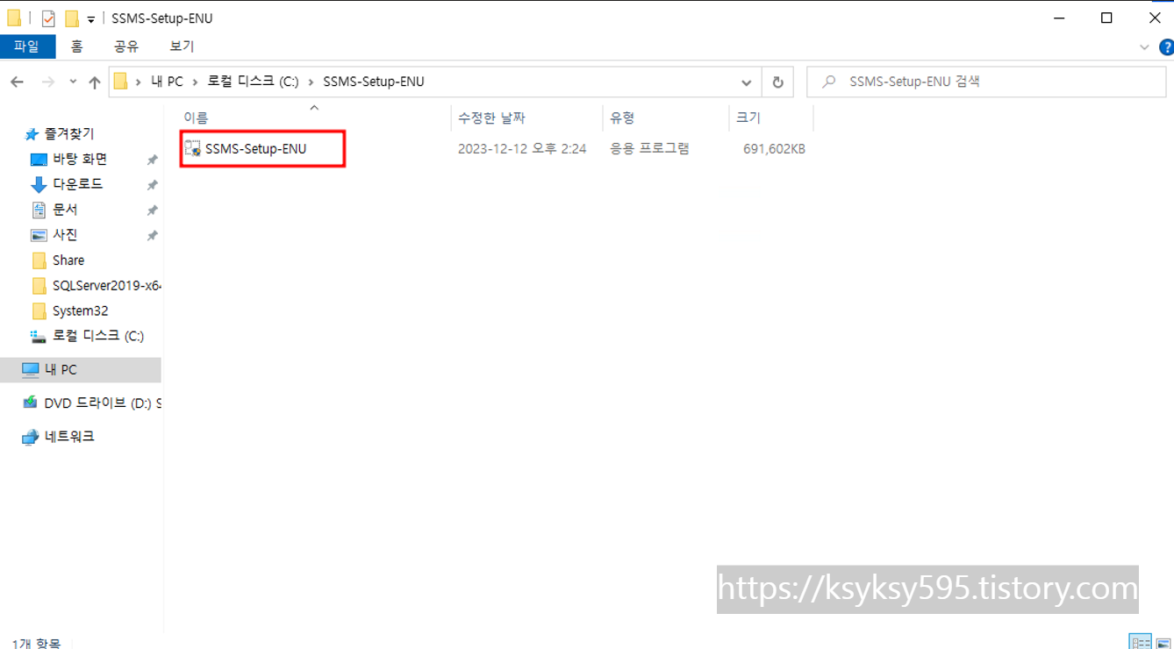Click the 응용 프로그램 type cell
The width and height of the screenshot is (1174, 649).
650,149
